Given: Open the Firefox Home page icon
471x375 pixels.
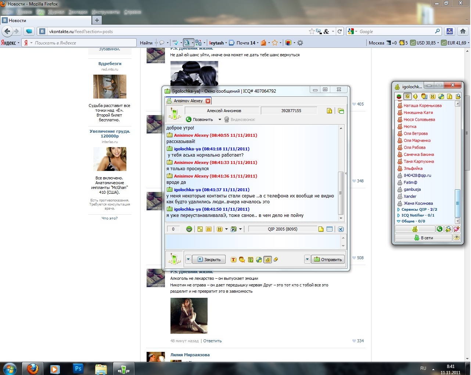Looking at the screenshot, I should (x=463, y=32).
